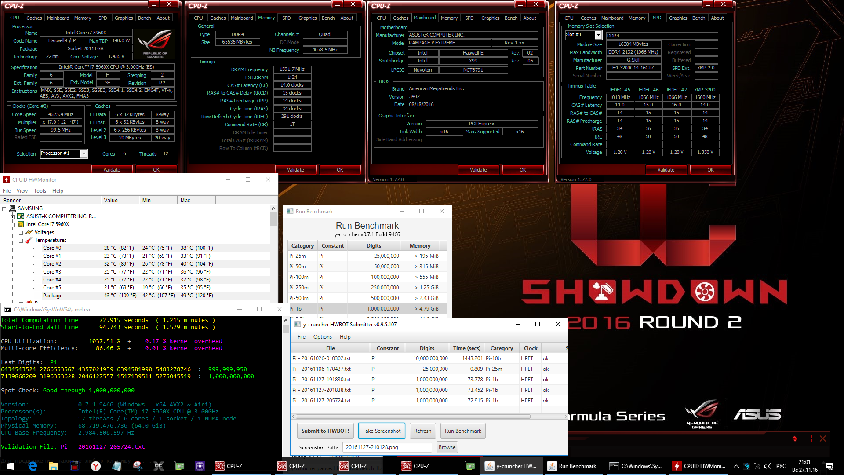Expand the ASUSTeK COMPUTER INC. tree node
The image size is (844, 475).
(13, 217)
